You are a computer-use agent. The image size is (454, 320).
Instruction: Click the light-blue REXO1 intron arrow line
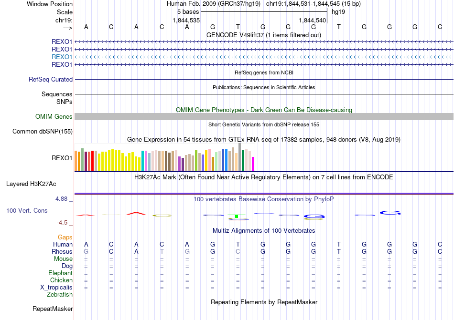pos(264,57)
